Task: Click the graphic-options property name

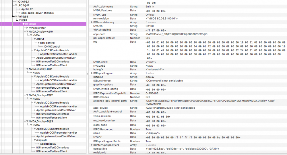Action: pos(103,84)
